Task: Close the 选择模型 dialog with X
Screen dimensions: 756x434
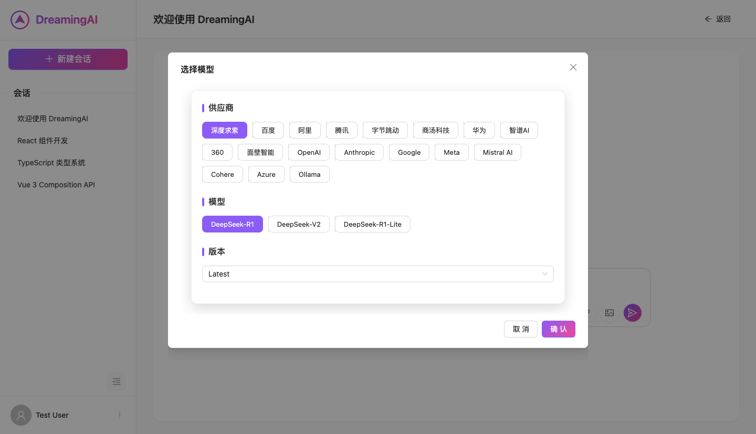Action: (573, 67)
